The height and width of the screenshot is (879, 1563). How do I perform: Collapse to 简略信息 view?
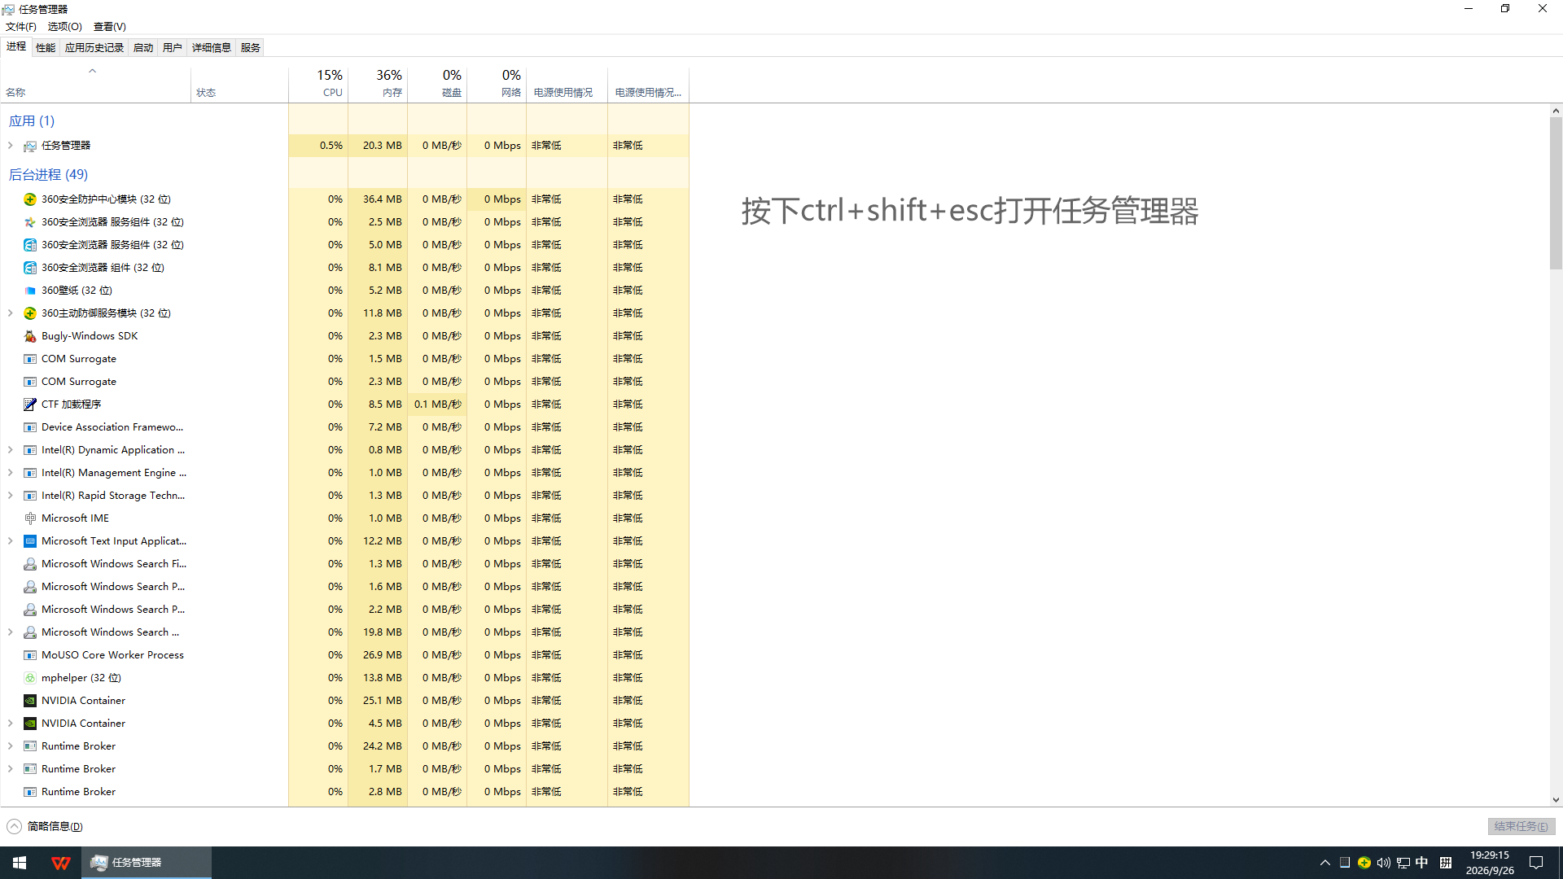(x=45, y=827)
